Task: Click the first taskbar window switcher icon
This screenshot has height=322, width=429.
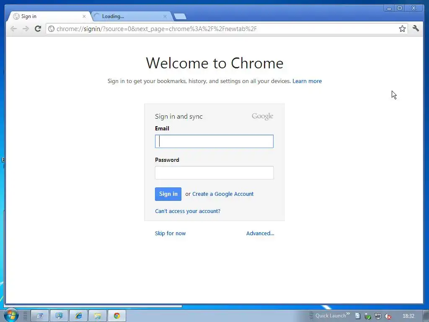Action: tap(40, 316)
